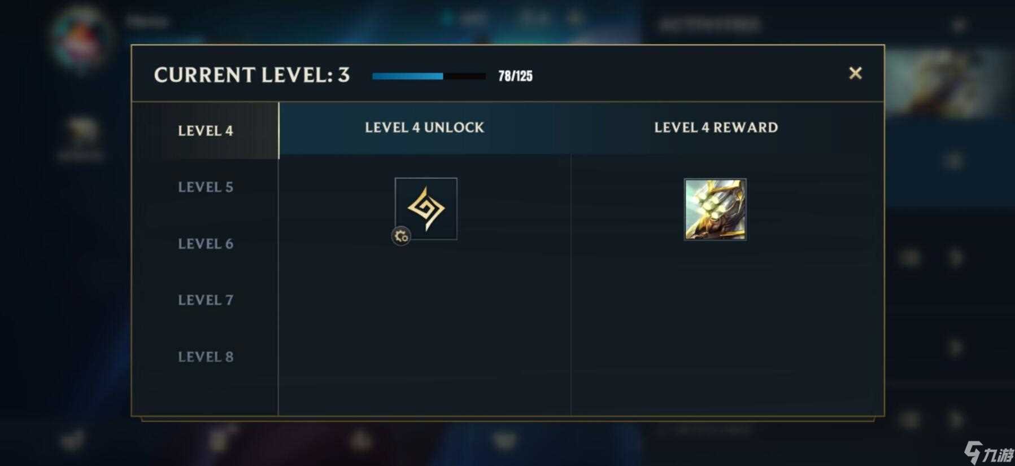Tap the blurred chevron at top-right corner
Screen dimensions: 1015x466
(x=958, y=25)
